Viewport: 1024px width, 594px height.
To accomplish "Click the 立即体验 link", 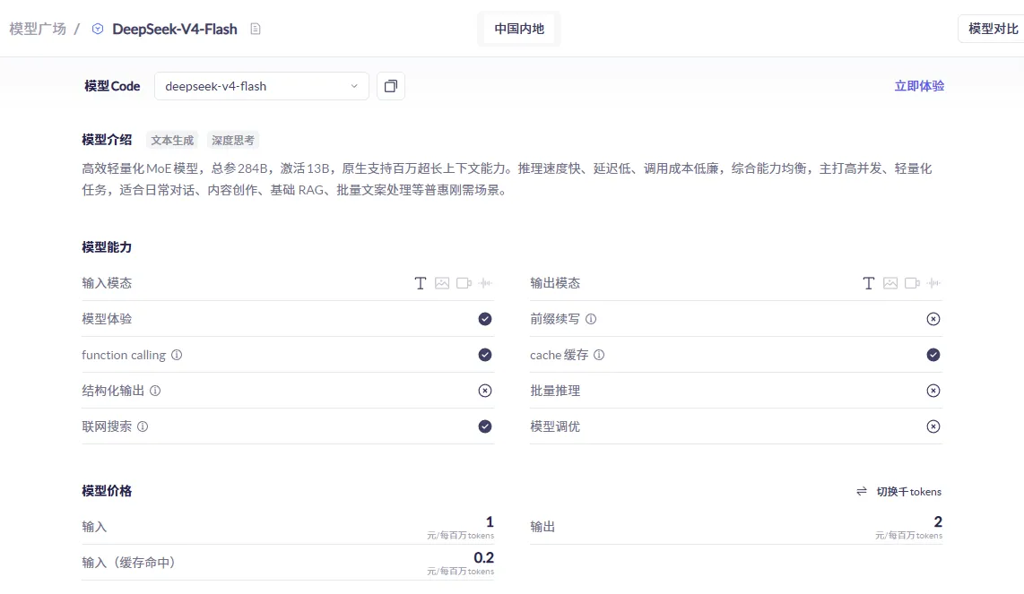I will click(x=919, y=86).
